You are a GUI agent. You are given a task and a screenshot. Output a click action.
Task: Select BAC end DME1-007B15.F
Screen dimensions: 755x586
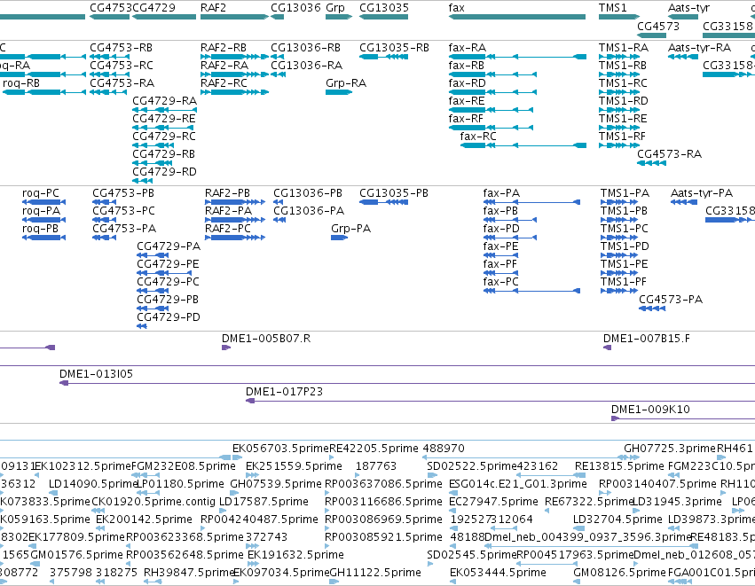click(647, 339)
